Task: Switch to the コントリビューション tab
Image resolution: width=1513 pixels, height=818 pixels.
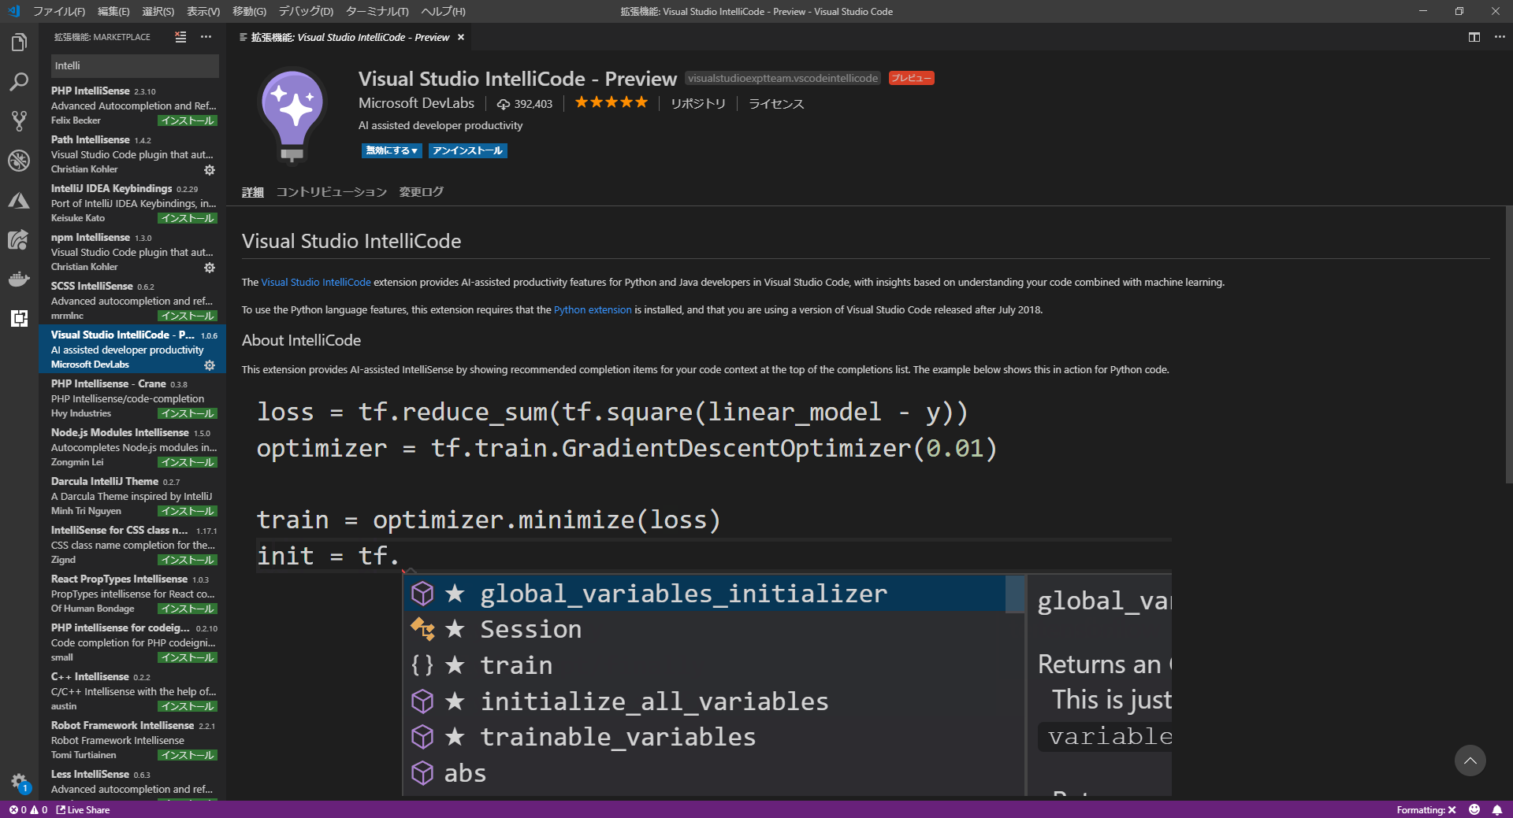Action: click(331, 191)
